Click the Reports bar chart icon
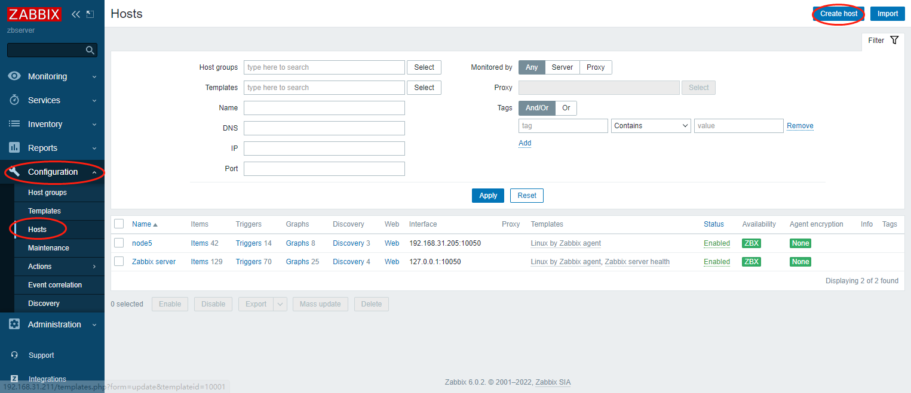 pos(15,148)
